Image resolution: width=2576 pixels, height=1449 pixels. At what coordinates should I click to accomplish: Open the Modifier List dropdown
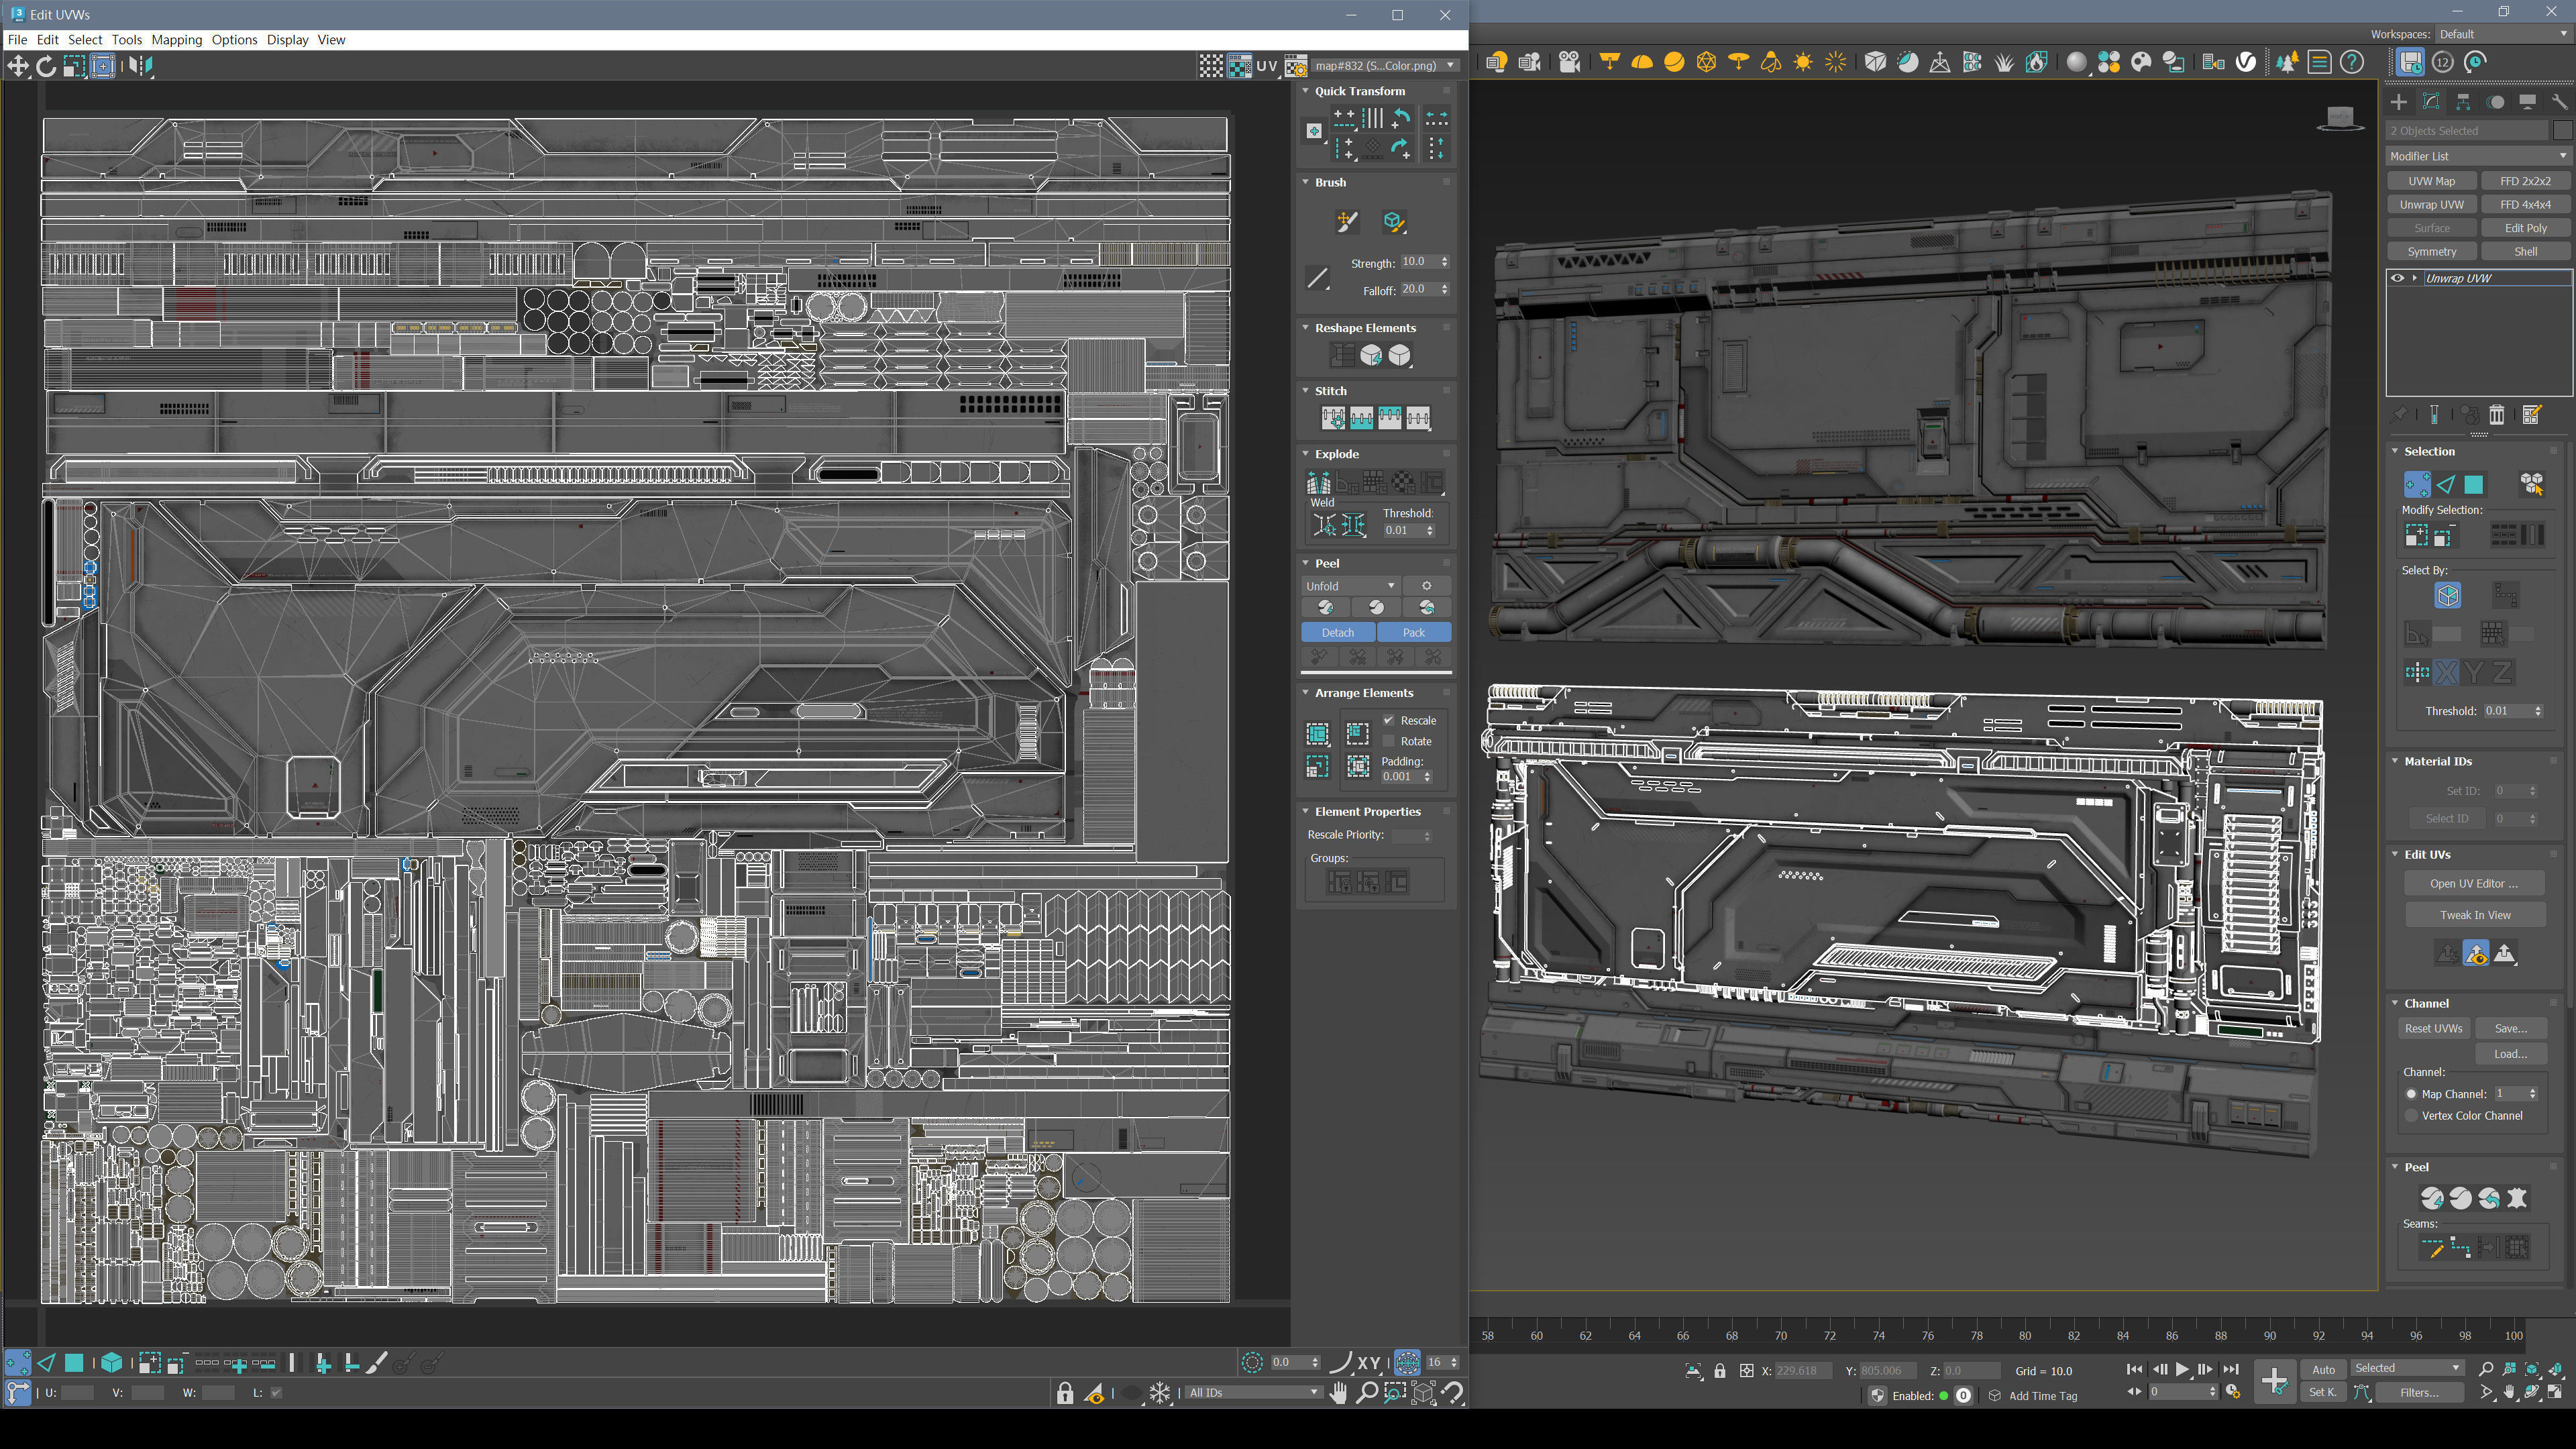(x=2476, y=156)
